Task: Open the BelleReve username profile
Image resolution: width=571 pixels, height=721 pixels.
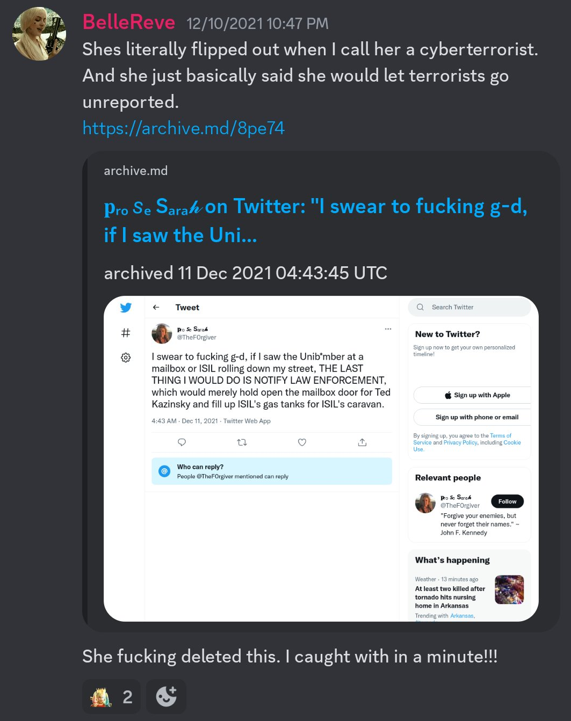Action: click(x=129, y=23)
